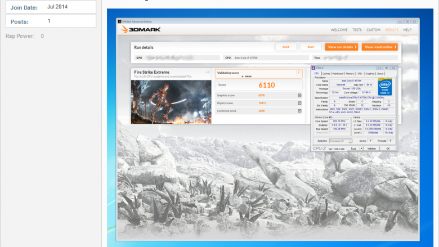Click the Intel Core i7 logo in CPU-Z
This screenshot has width=439, height=247.
(x=384, y=87)
